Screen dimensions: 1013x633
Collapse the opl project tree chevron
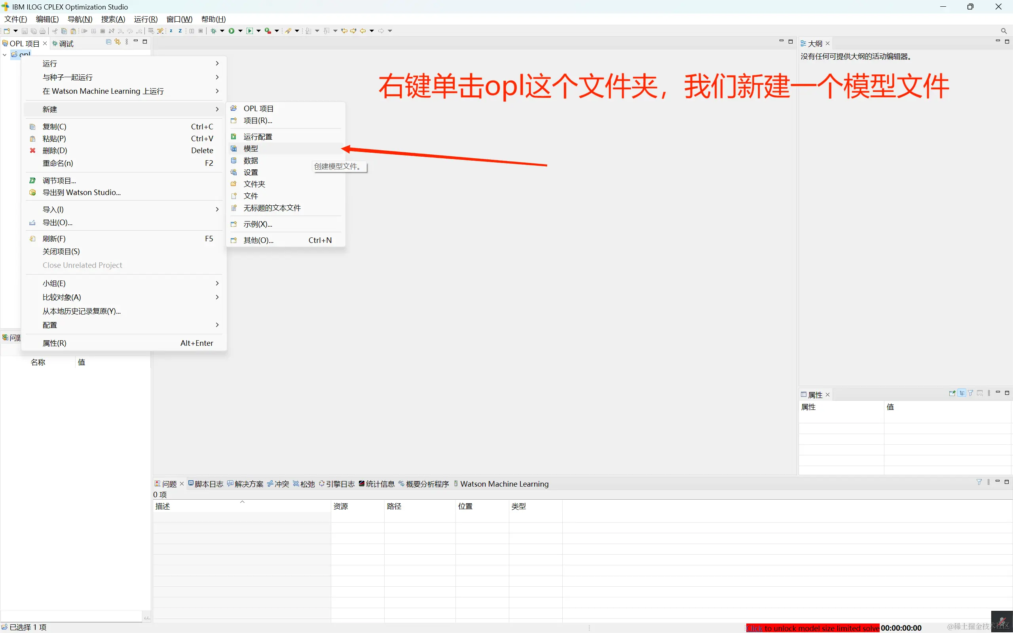pos(4,55)
